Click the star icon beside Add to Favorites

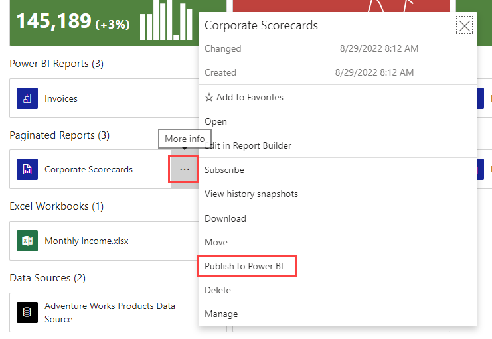coord(209,98)
